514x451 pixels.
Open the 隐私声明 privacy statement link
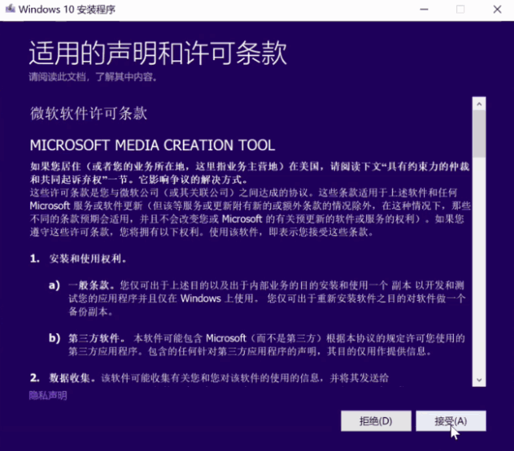click(48, 396)
